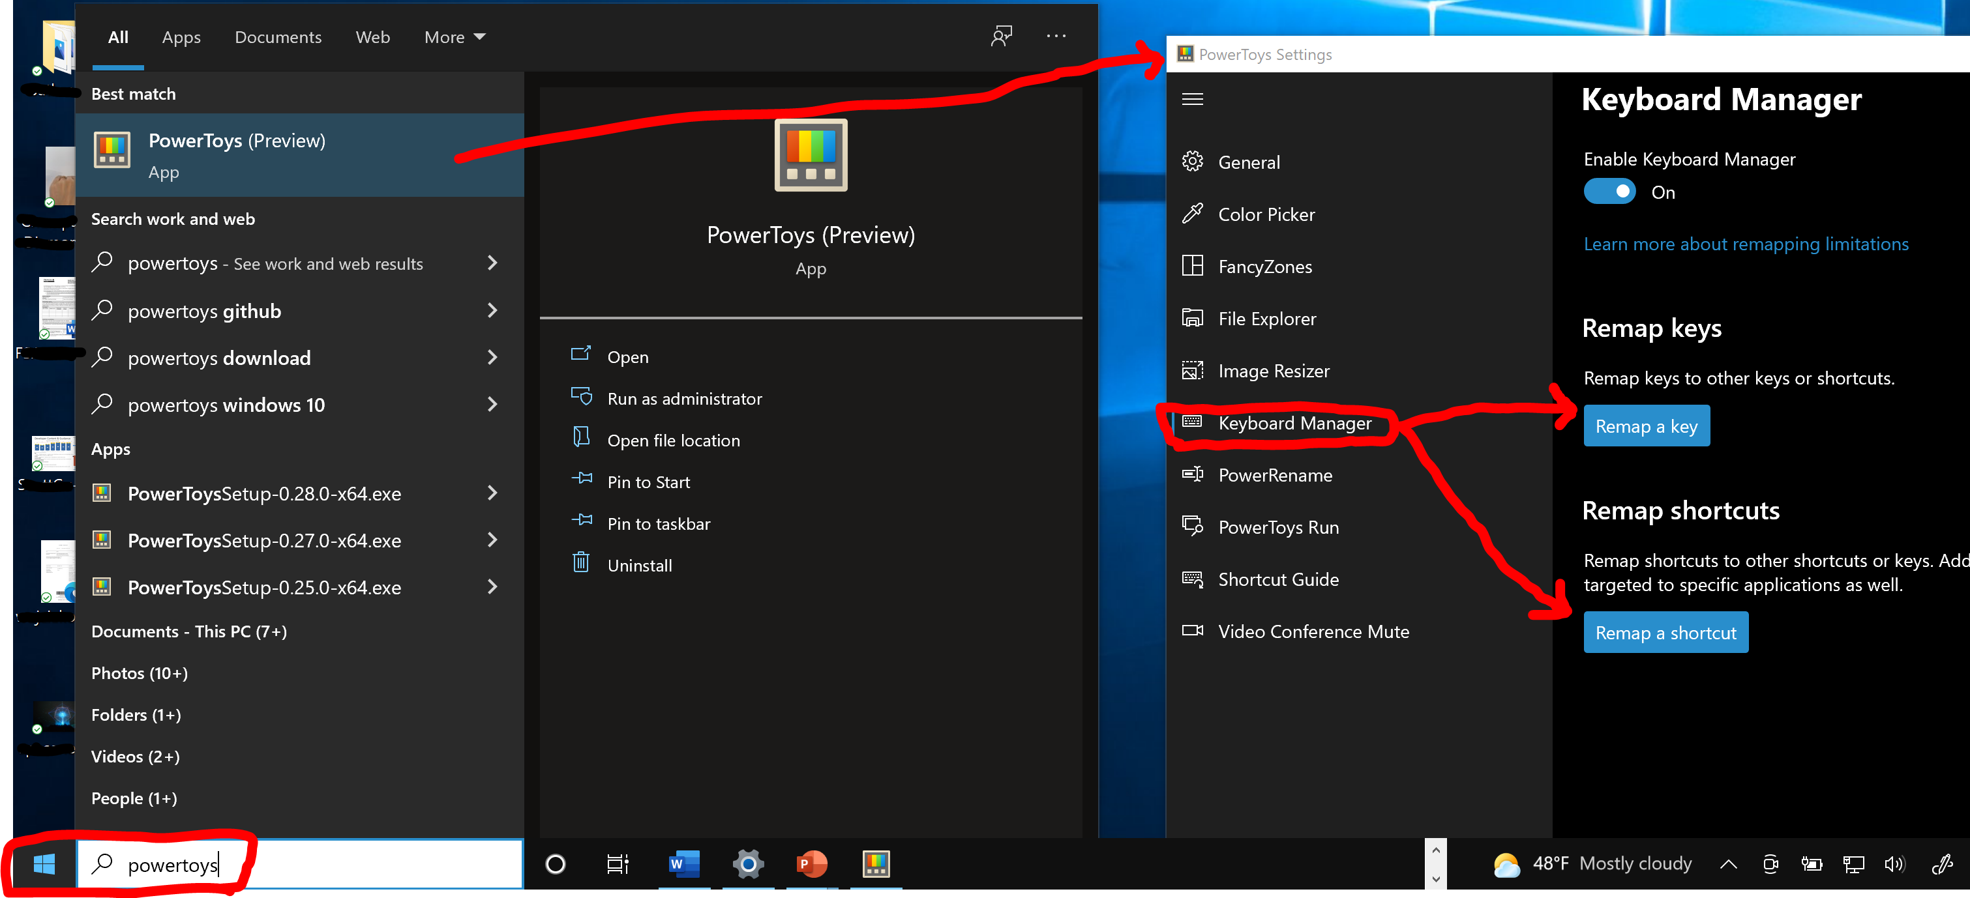1970x898 pixels.
Task: Open Image Resizer settings
Action: click(x=1274, y=371)
